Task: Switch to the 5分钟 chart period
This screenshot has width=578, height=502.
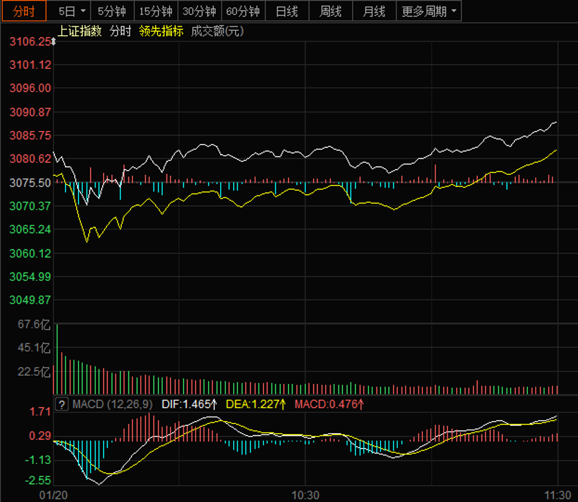Action: pyautogui.click(x=112, y=11)
